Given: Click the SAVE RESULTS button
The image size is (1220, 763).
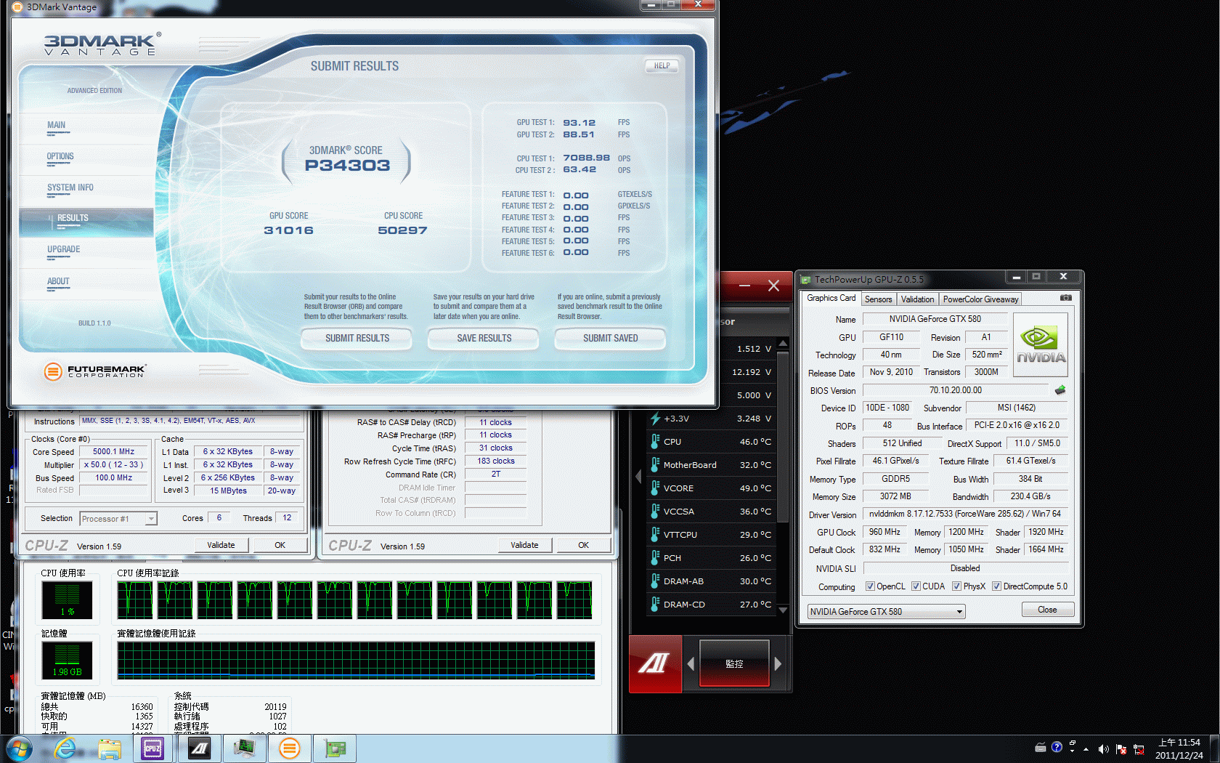Looking at the screenshot, I should click(484, 338).
